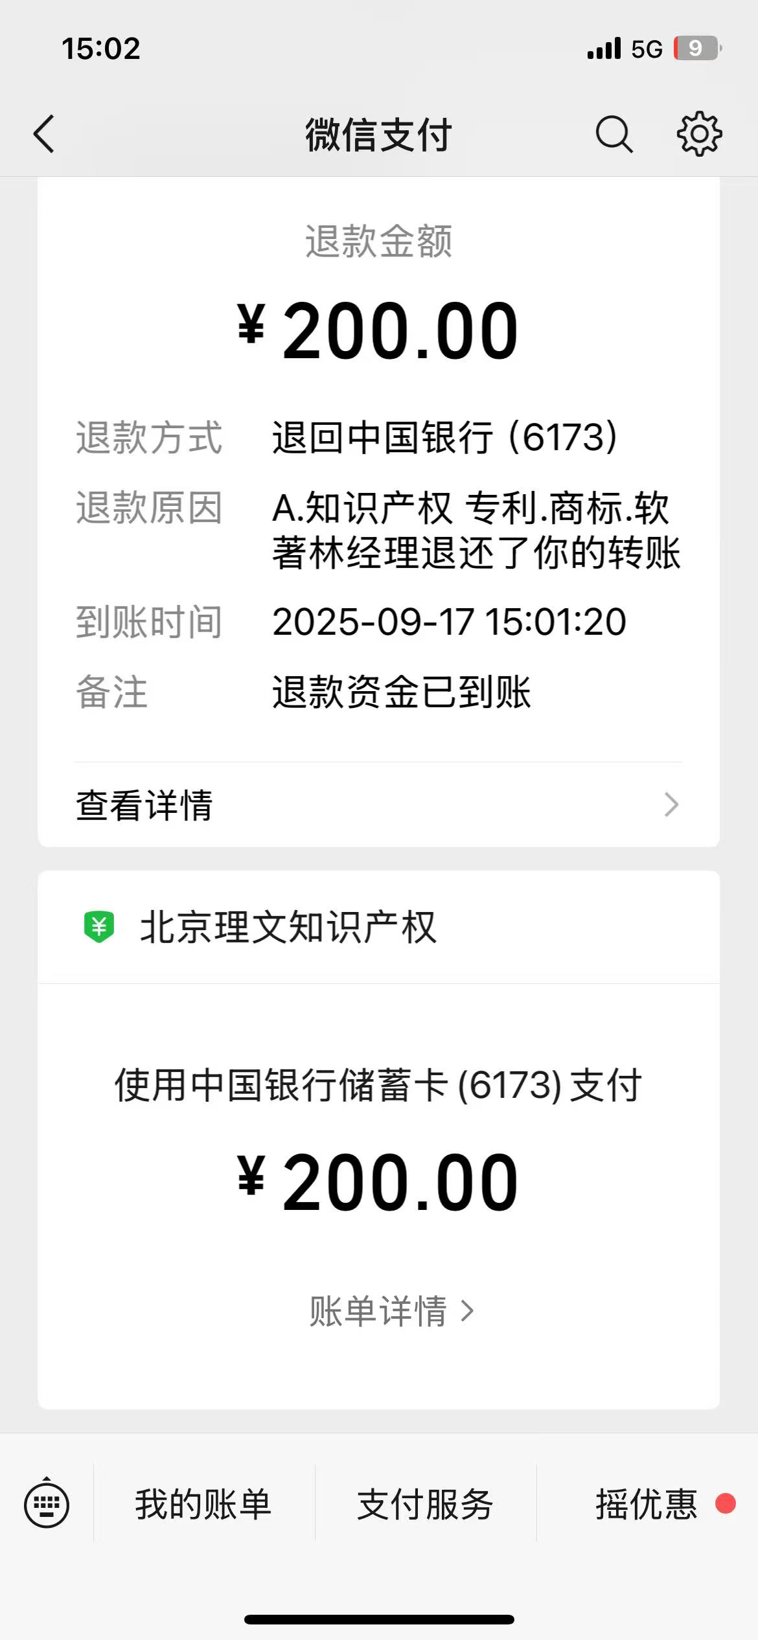Tap green shield merchant icon

tap(99, 926)
